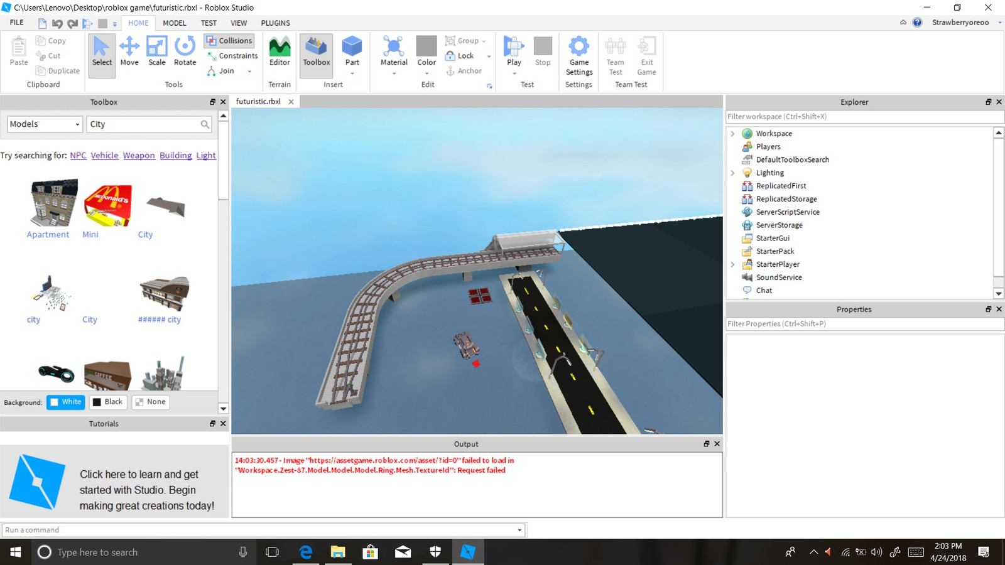Set toolbox background to Black
The height and width of the screenshot is (565, 1005).
tap(108, 402)
